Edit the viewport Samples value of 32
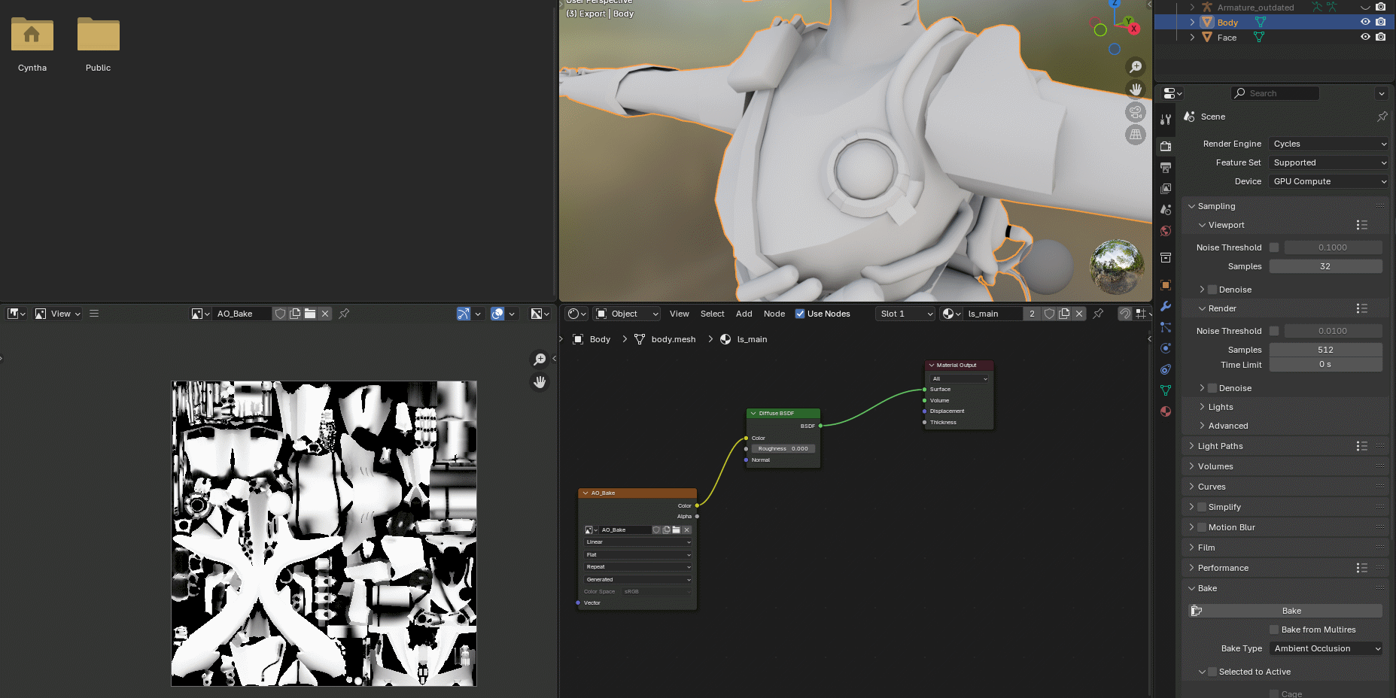1396x698 pixels. [x=1325, y=266]
